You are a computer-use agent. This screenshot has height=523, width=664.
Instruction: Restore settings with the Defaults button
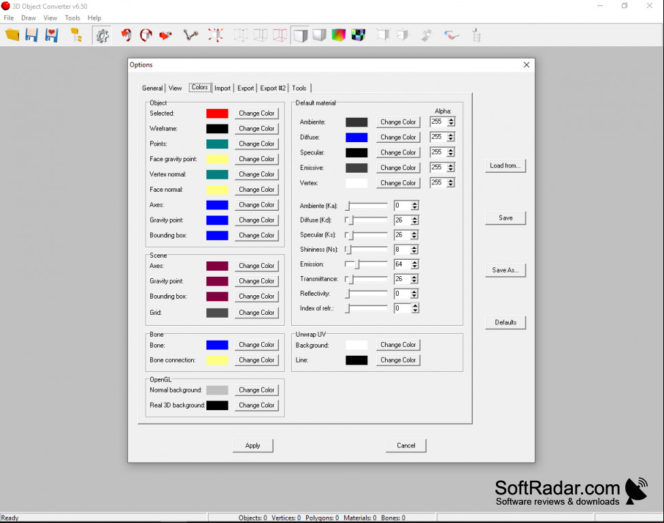pyautogui.click(x=505, y=322)
